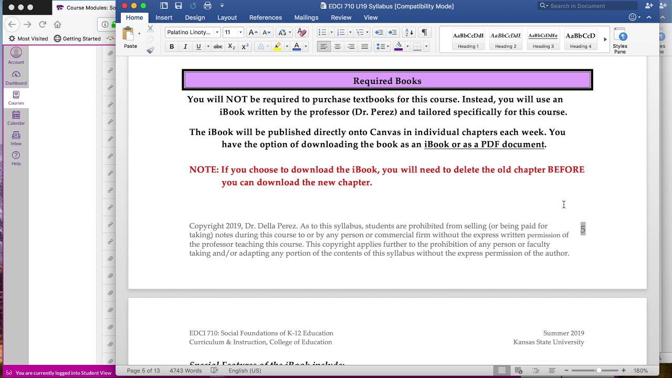Expand the styles gallery arrow
This screenshot has width=672, height=378.
(x=605, y=39)
